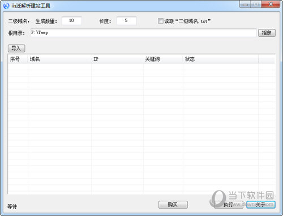The image size is (283, 216).
Task: Click the 指定 browse button
Action: click(267, 33)
